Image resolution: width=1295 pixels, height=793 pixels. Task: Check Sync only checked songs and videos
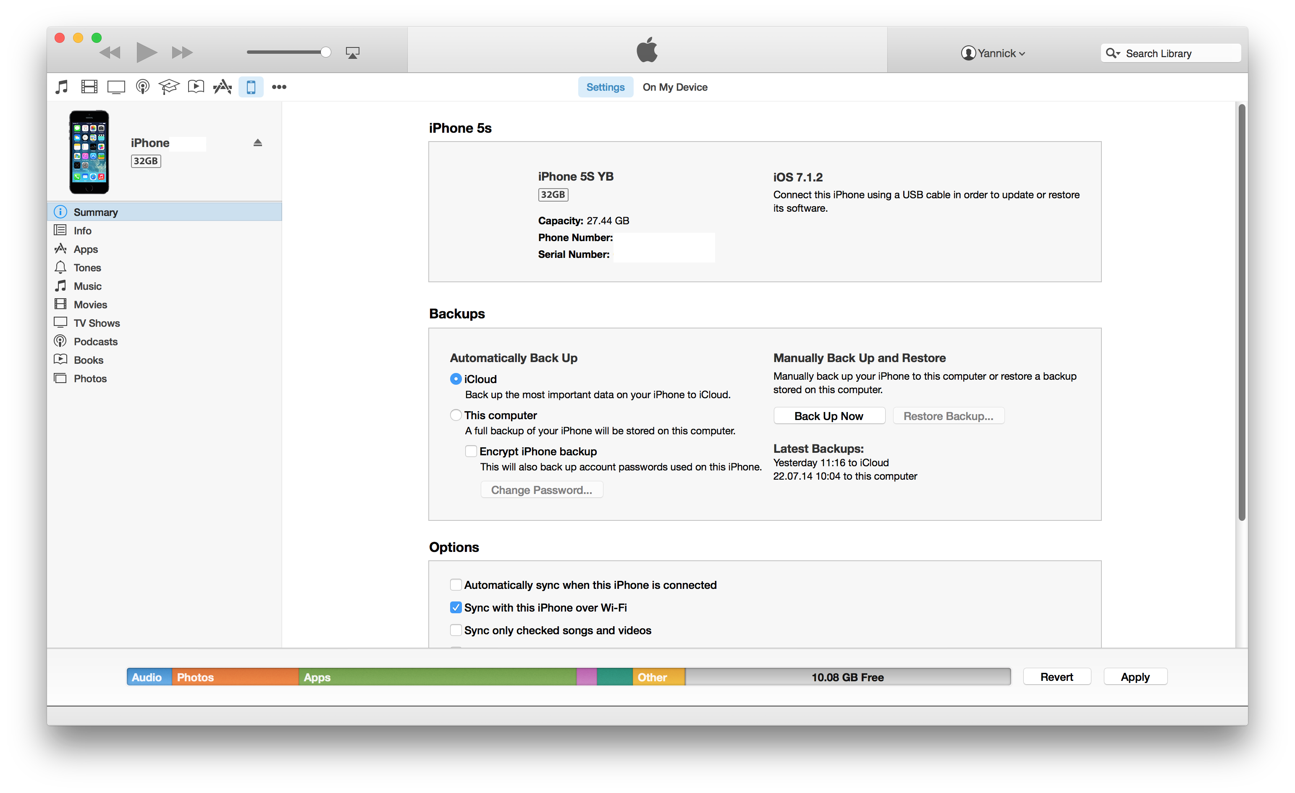coord(456,630)
